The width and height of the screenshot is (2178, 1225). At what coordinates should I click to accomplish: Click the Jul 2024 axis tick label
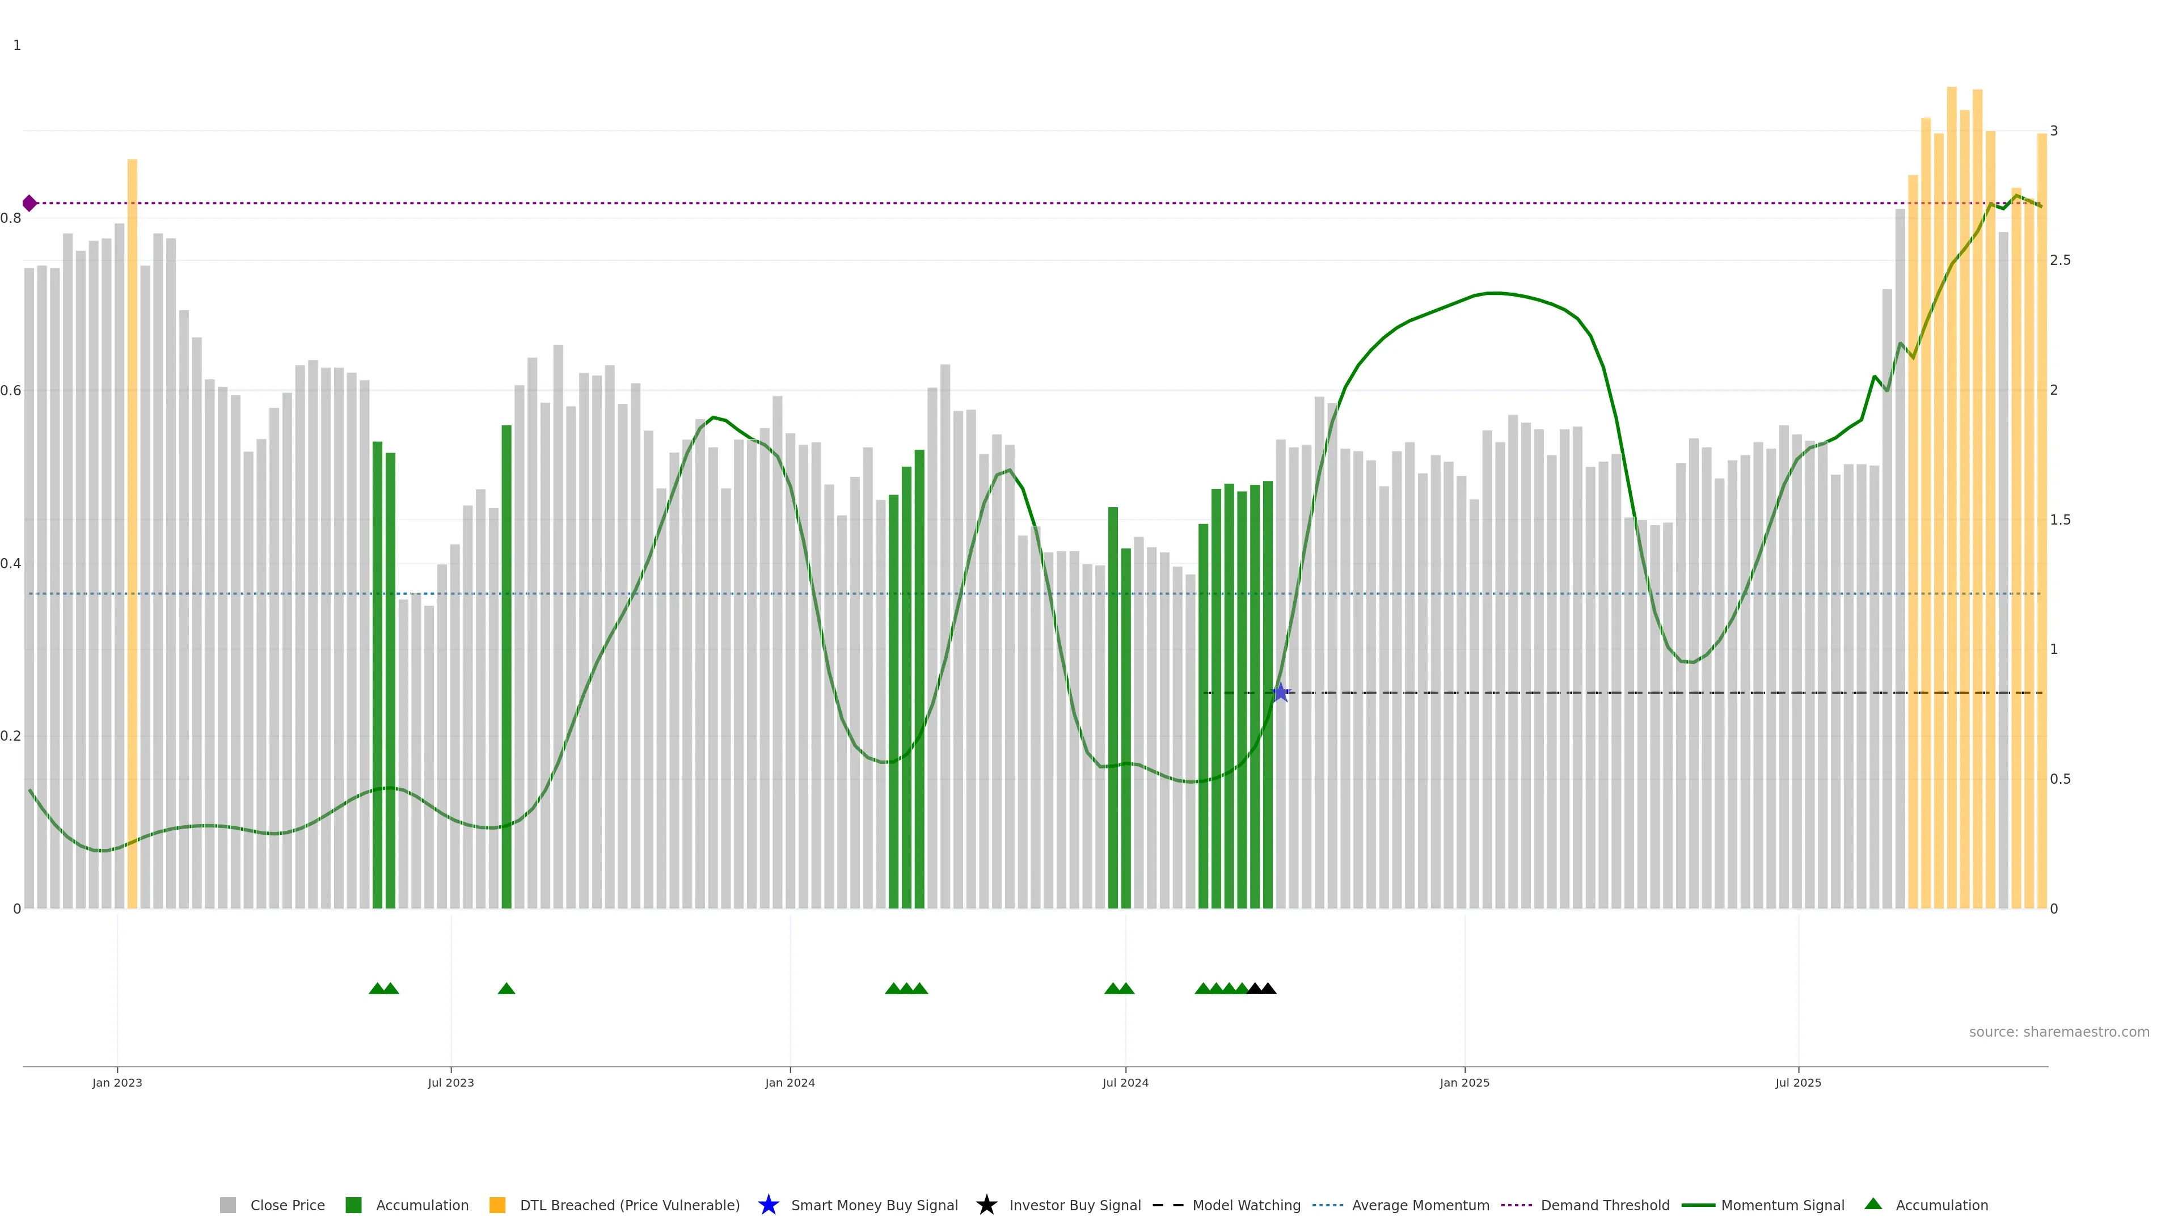click(x=1125, y=1083)
